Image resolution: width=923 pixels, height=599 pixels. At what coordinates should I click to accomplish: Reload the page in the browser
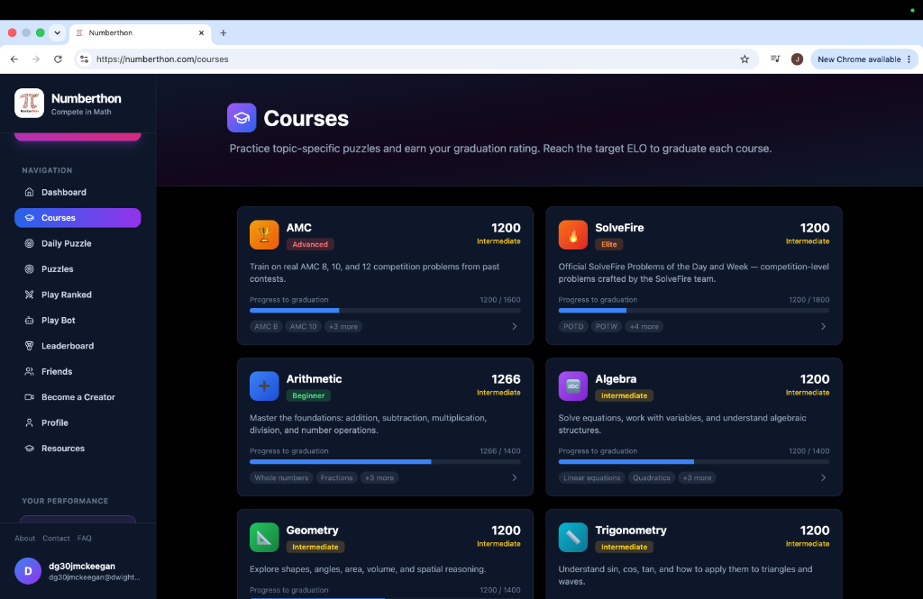pos(58,59)
